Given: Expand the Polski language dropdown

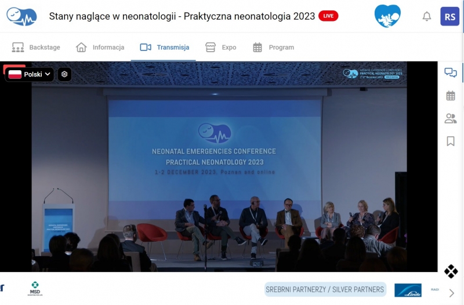Looking at the screenshot, I should (x=30, y=74).
